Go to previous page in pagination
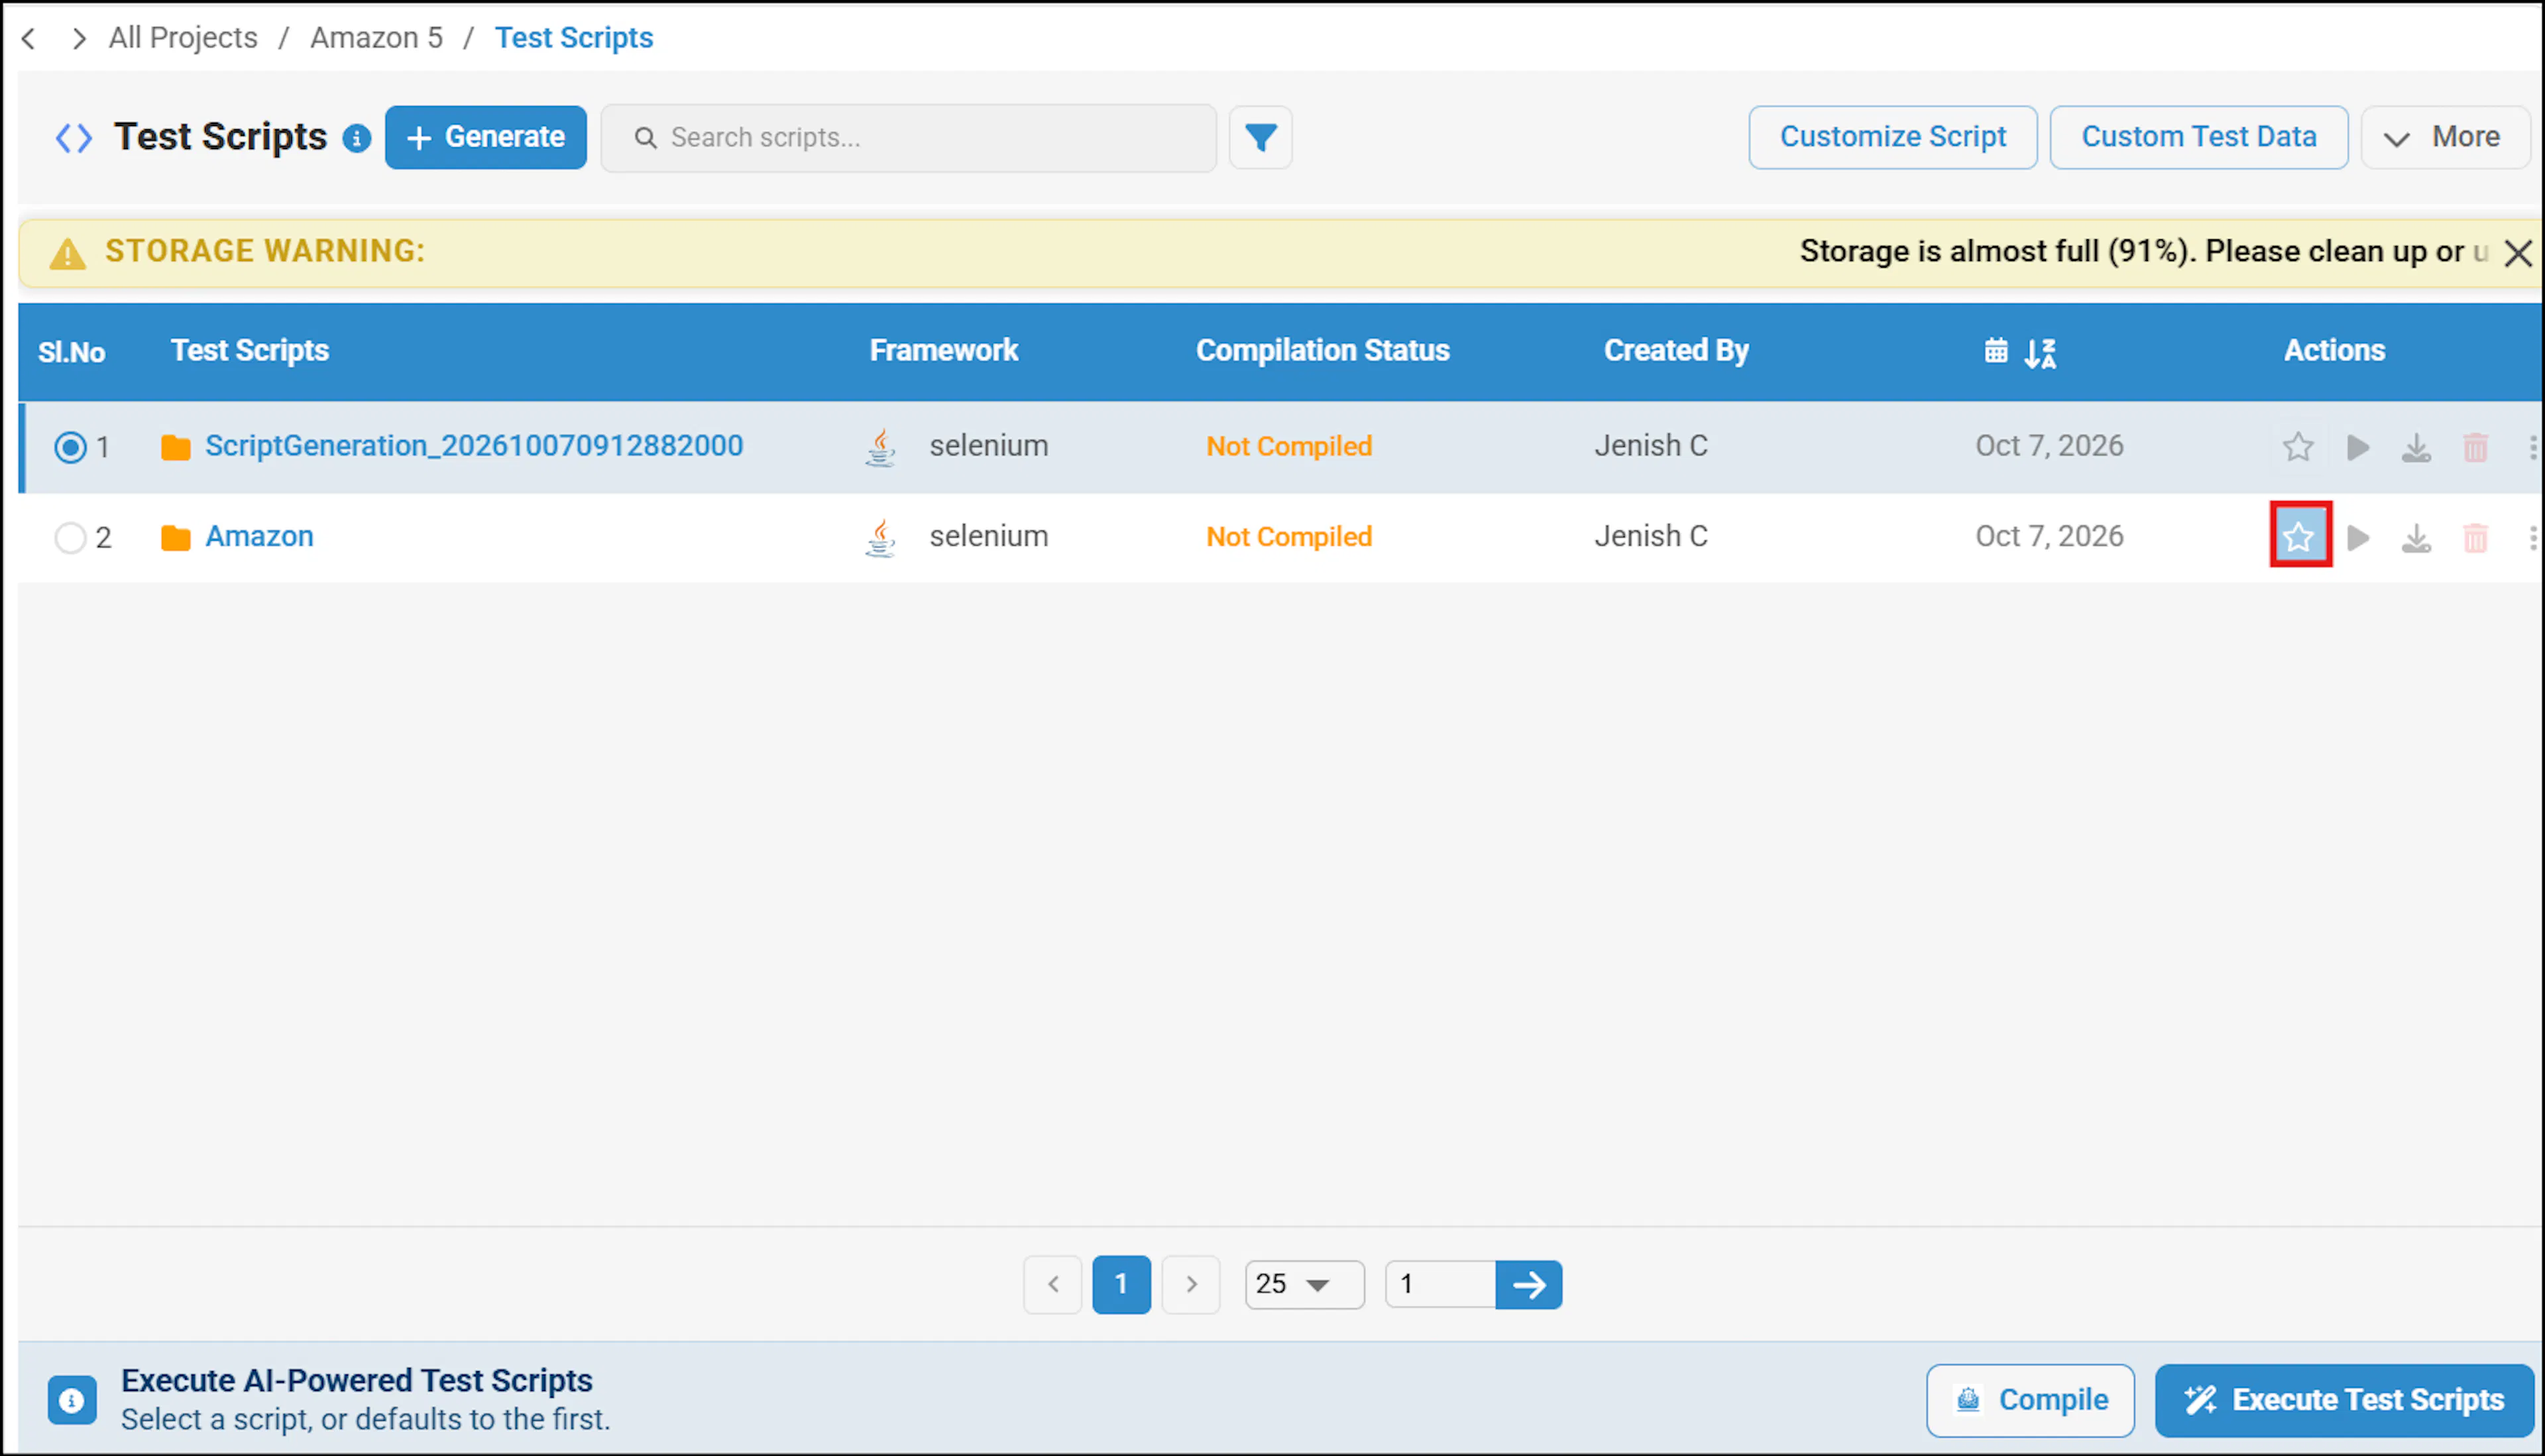Viewport: 2545px width, 1456px height. point(1052,1284)
